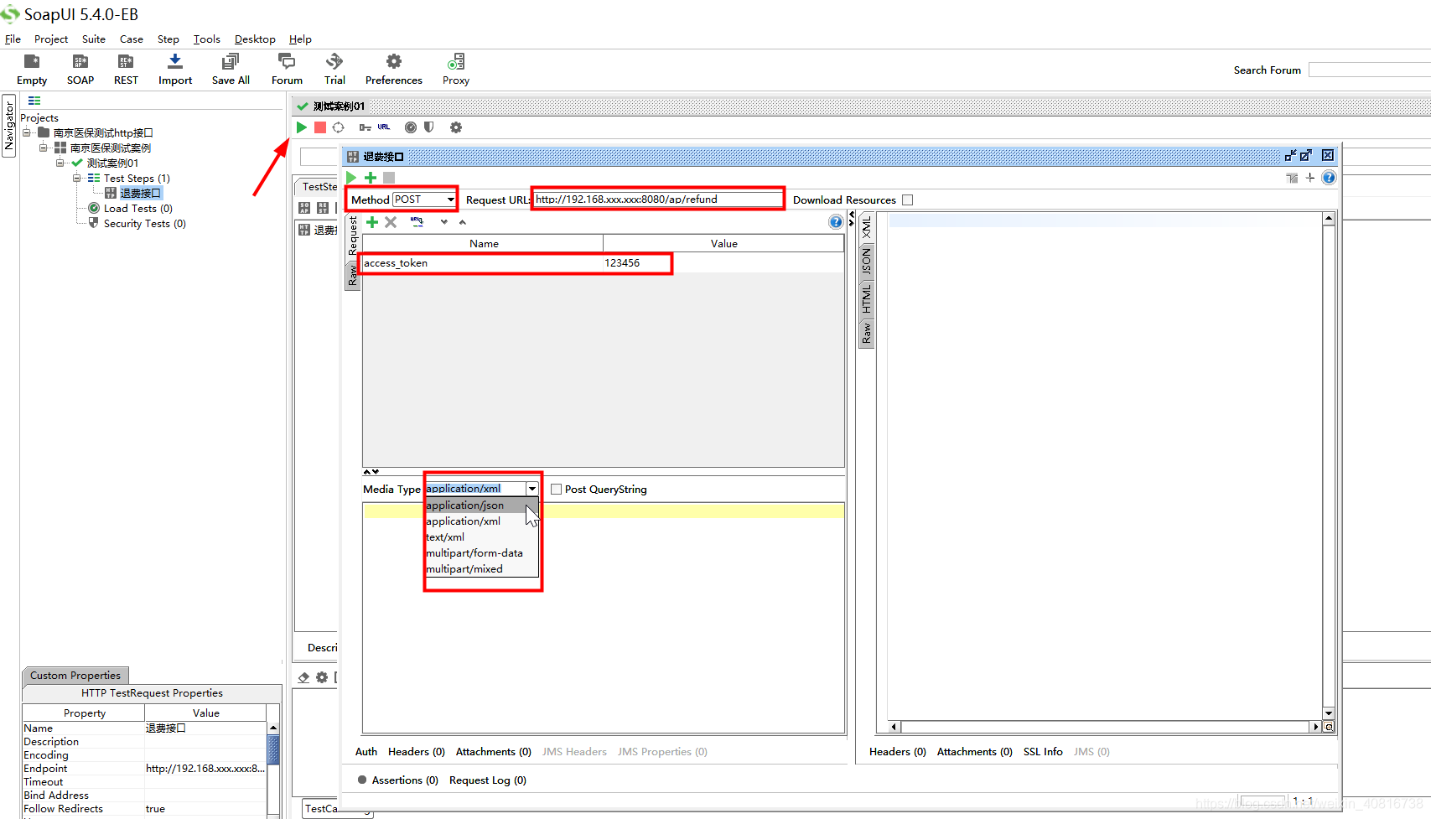Open the File menu
The width and height of the screenshot is (1431, 819).
(13, 39)
